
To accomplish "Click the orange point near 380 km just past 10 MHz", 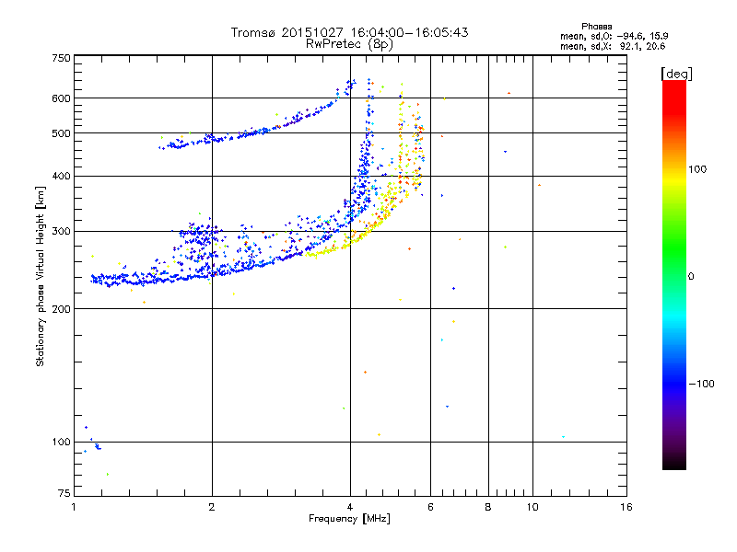I will (x=539, y=185).
